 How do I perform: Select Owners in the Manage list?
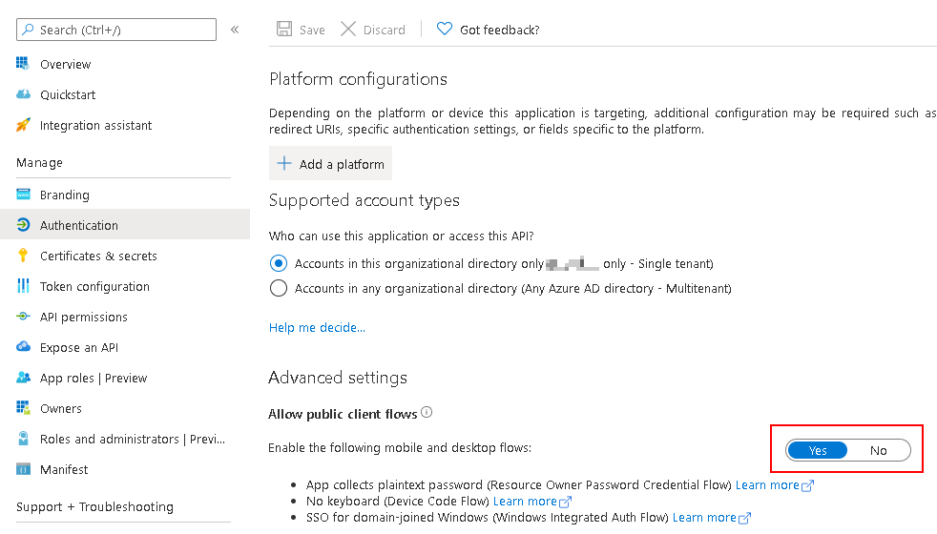(61, 408)
